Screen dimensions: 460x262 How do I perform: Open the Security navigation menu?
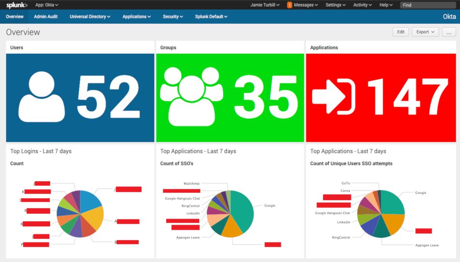click(172, 16)
